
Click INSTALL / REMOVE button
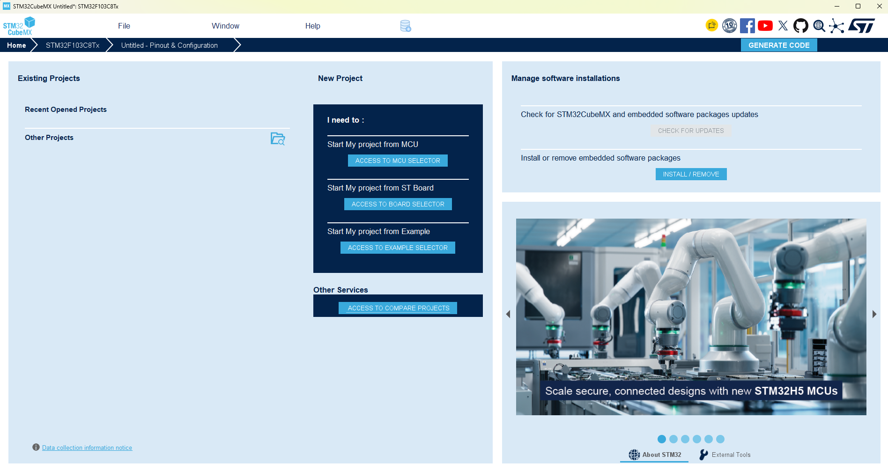[x=691, y=174]
